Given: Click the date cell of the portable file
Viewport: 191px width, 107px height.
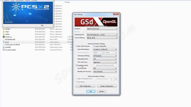Looking at the screenshot, I should point(40,47).
